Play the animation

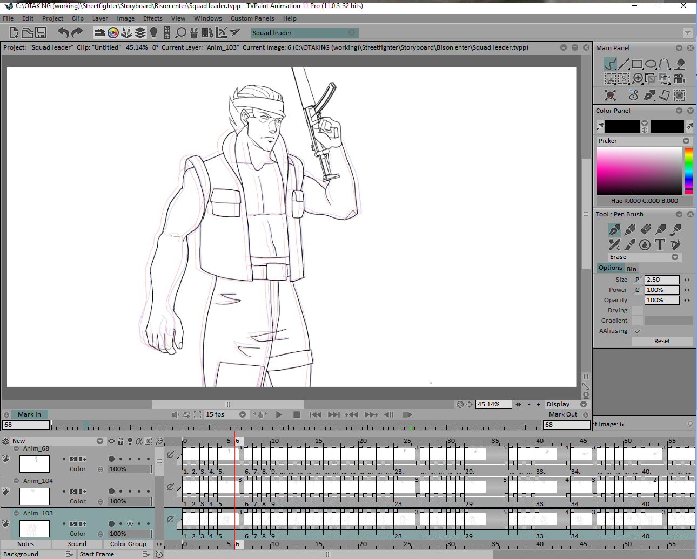click(x=279, y=414)
